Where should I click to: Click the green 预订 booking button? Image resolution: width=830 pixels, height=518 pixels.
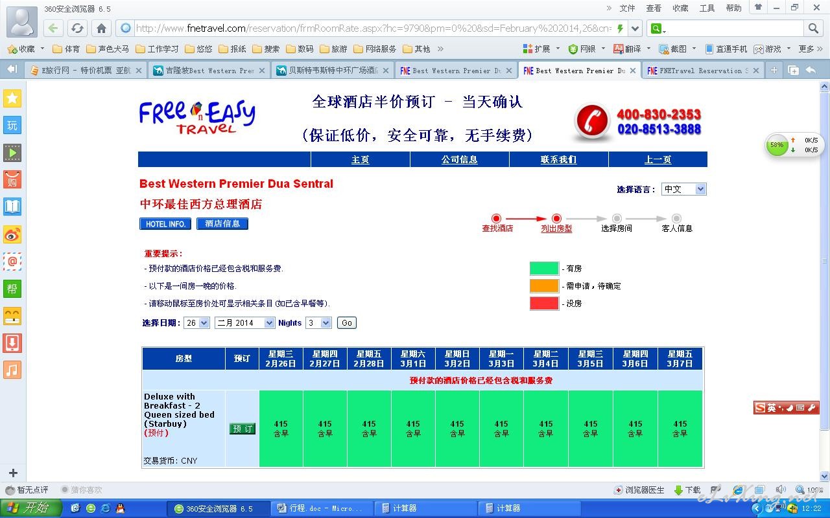coord(243,429)
